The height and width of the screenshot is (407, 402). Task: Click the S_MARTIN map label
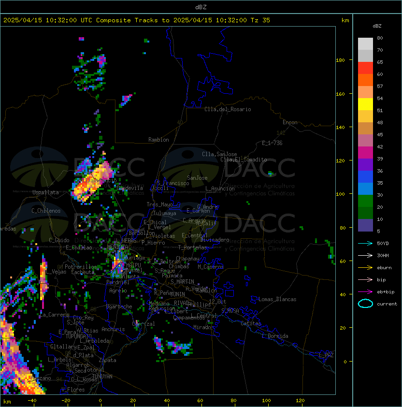[182, 282]
